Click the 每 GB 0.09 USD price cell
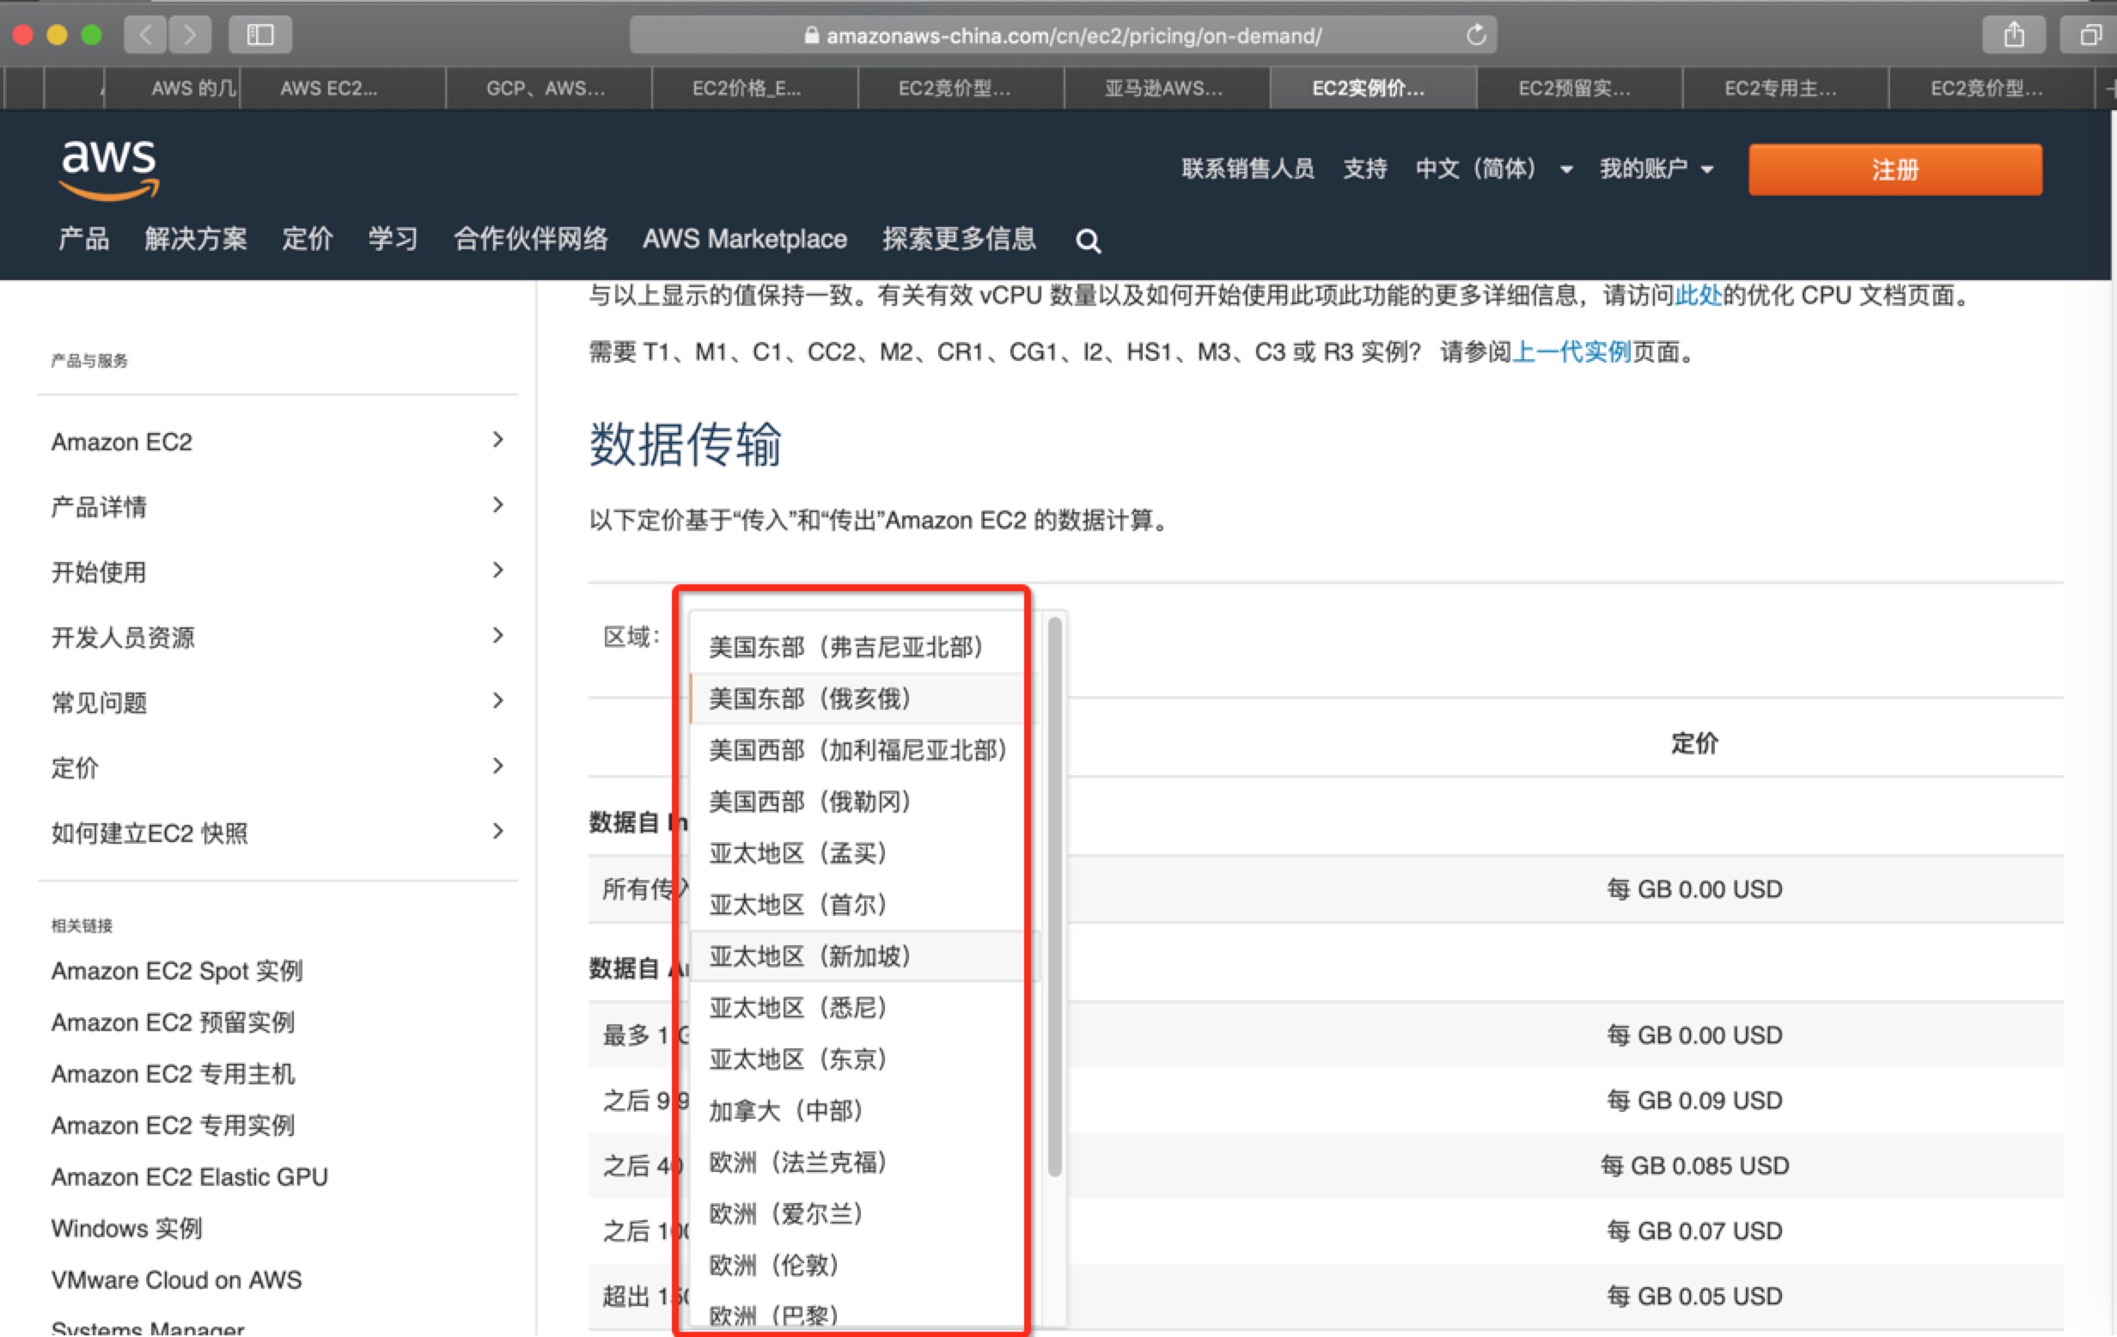This screenshot has width=2117, height=1337. (1694, 1101)
